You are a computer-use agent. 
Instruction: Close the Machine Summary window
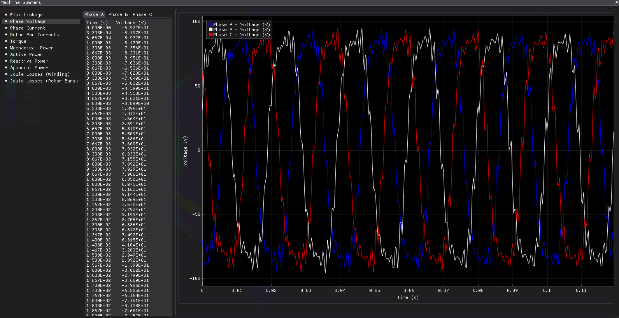[x=616, y=2]
